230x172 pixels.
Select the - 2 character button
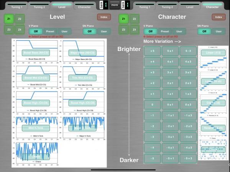(152, 126)
